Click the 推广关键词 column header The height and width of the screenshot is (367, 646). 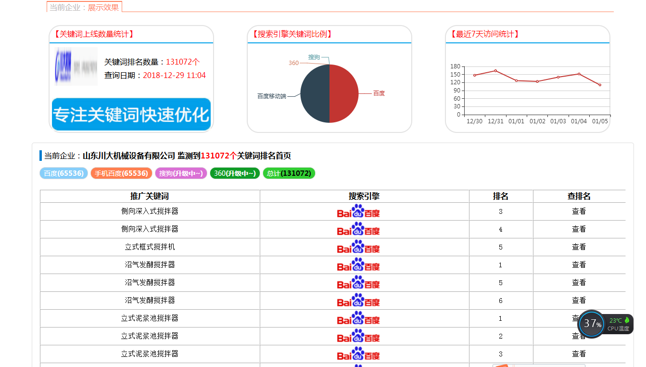click(x=150, y=197)
